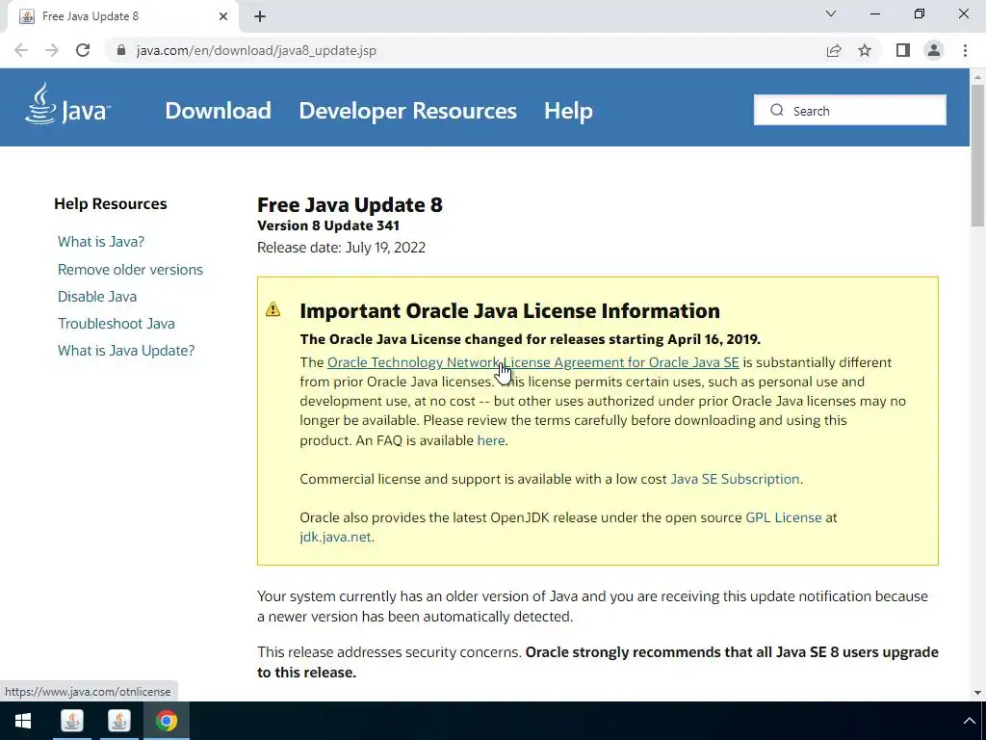Click the Java logo in header
Image resolution: width=986 pixels, height=740 pixels.
point(68,104)
